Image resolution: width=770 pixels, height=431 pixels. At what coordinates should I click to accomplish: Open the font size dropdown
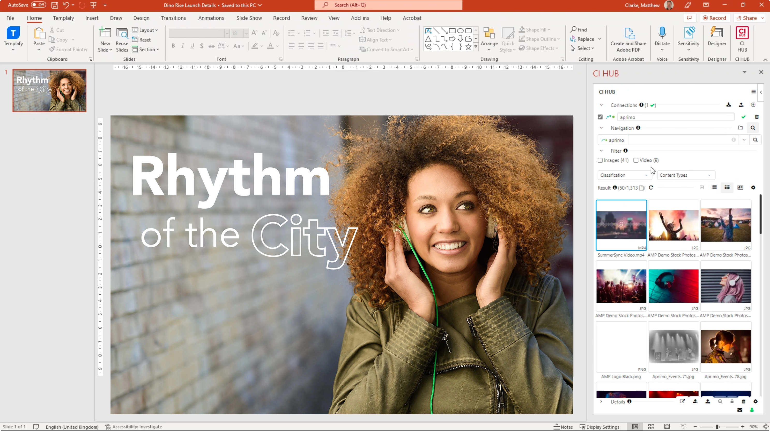(x=246, y=33)
